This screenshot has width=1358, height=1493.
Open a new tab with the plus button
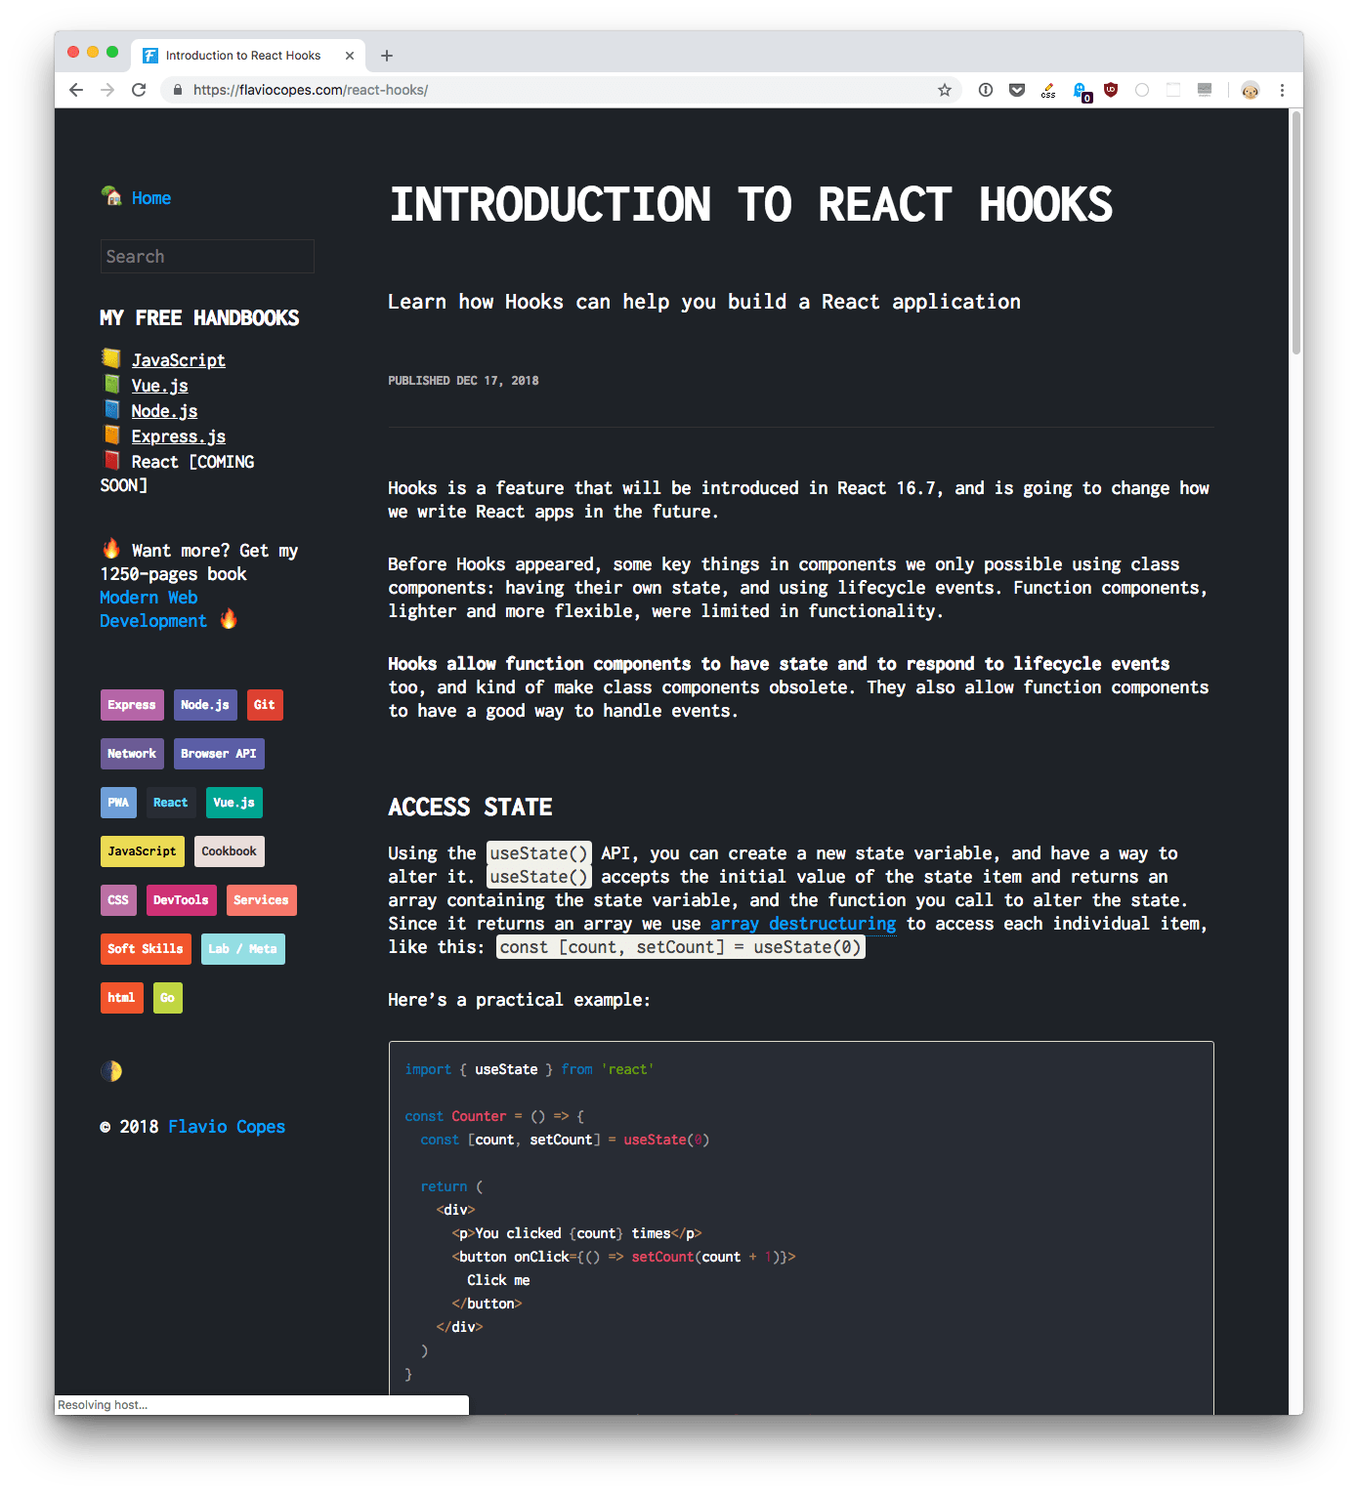coord(387,55)
